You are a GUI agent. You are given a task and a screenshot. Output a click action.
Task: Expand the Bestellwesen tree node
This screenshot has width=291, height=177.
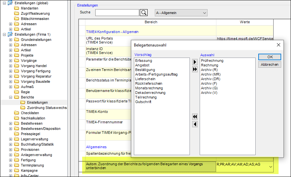10,123
